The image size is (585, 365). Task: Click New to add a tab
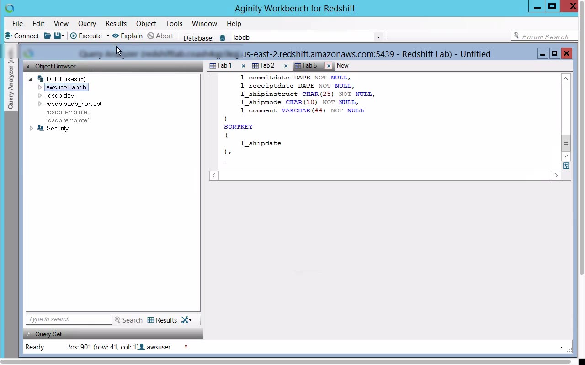click(x=342, y=66)
